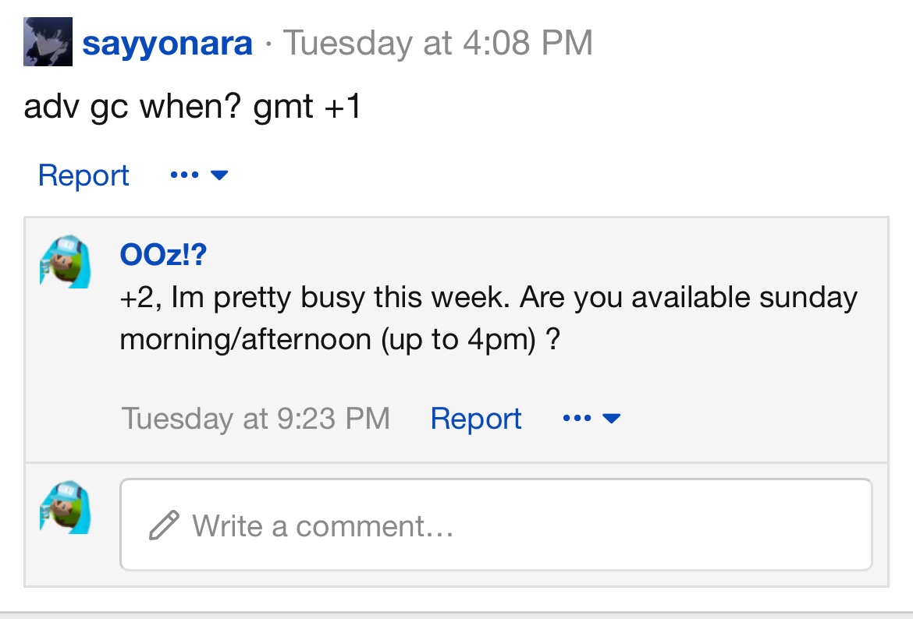Click the word 'sunday' in OOz!? reply
Screen dimensions: 913x619
[808, 297]
